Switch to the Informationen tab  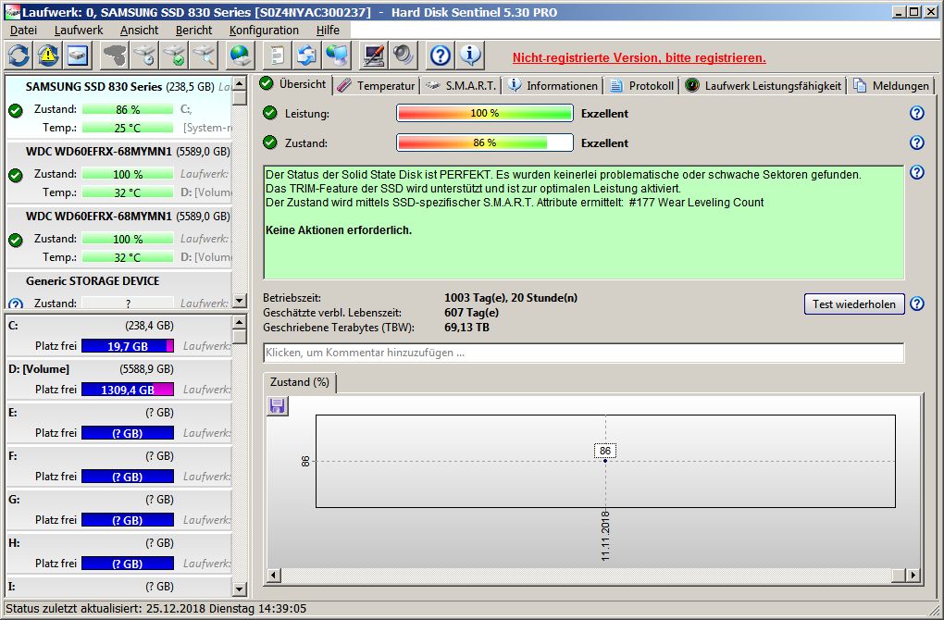553,85
